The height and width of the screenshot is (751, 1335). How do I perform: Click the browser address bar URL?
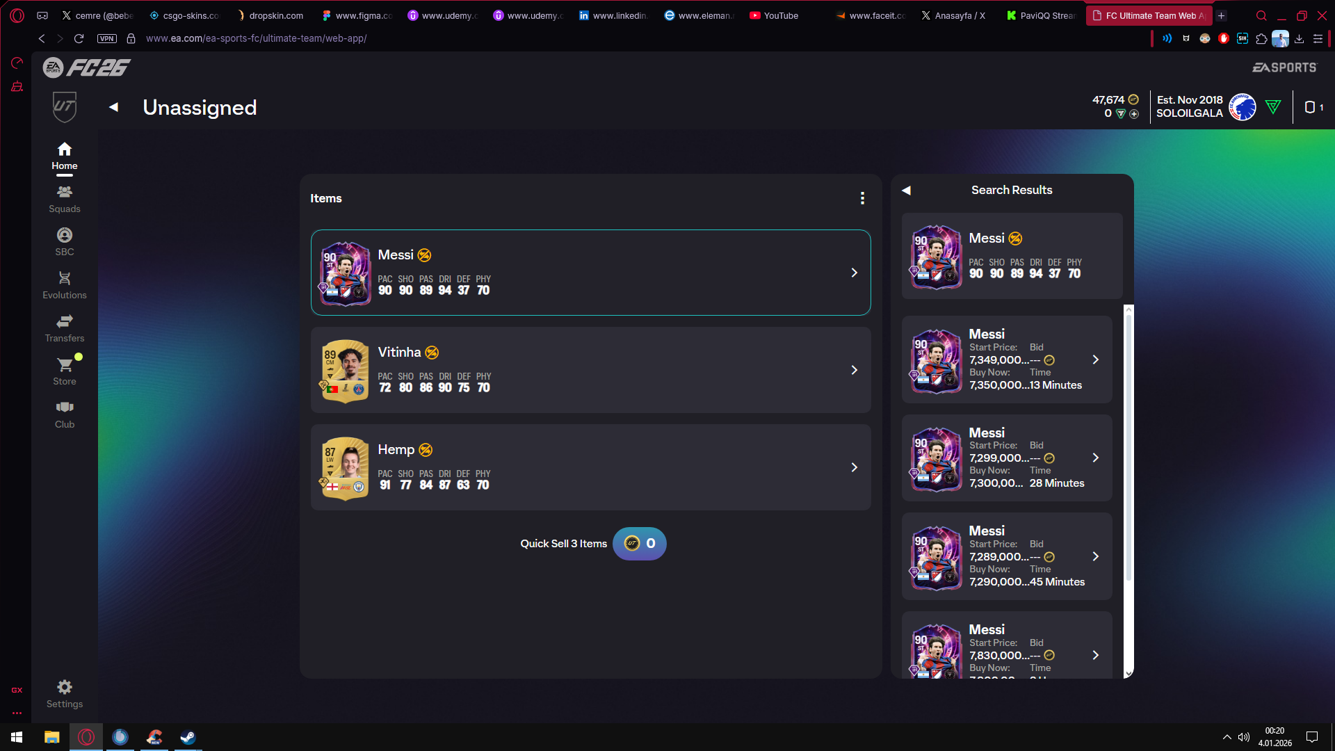coord(256,38)
